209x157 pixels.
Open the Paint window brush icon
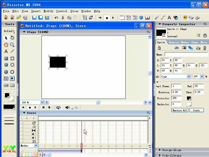[x=157, y=18]
